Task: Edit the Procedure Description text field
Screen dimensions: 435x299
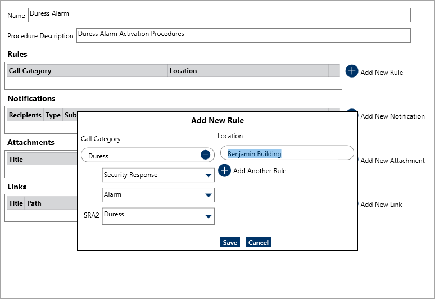Action: (243, 35)
